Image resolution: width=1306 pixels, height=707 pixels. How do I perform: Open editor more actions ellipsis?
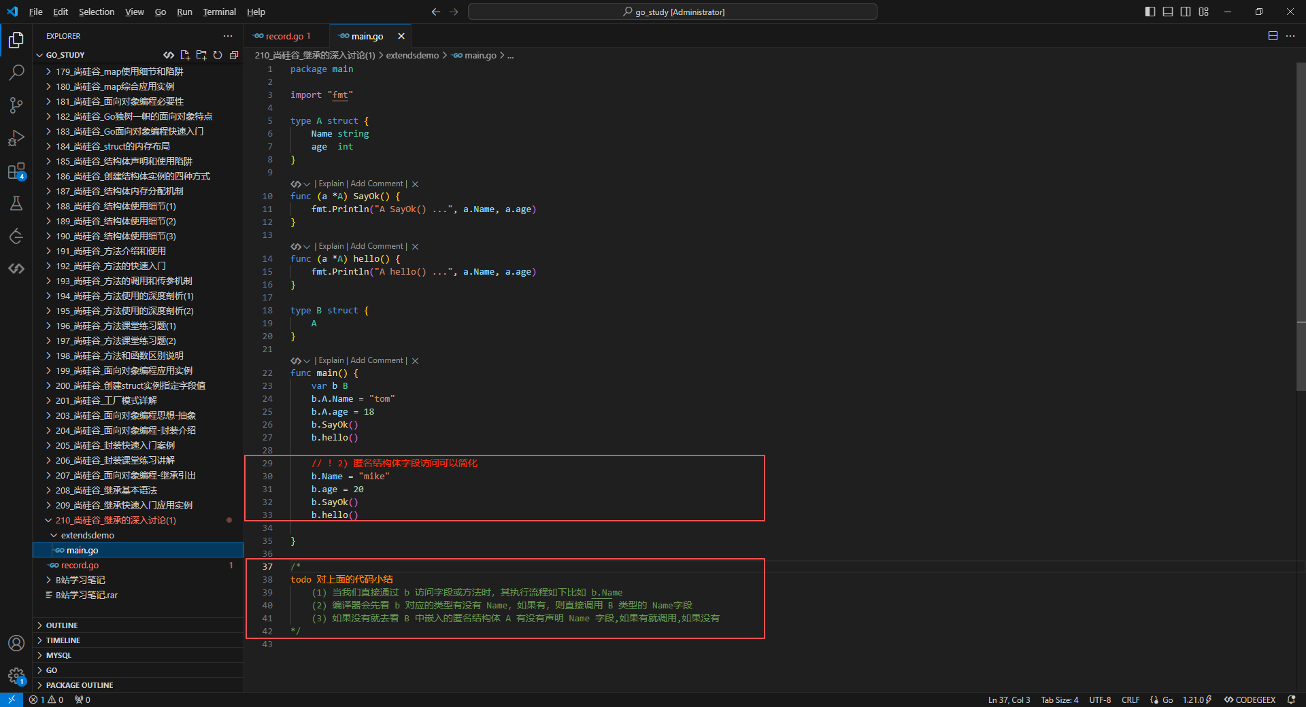[x=1290, y=36]
